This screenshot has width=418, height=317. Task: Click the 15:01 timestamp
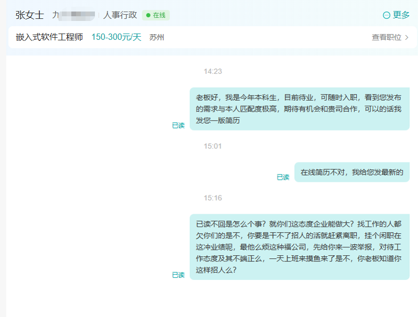pyautogui.click(x=213, y=146)
